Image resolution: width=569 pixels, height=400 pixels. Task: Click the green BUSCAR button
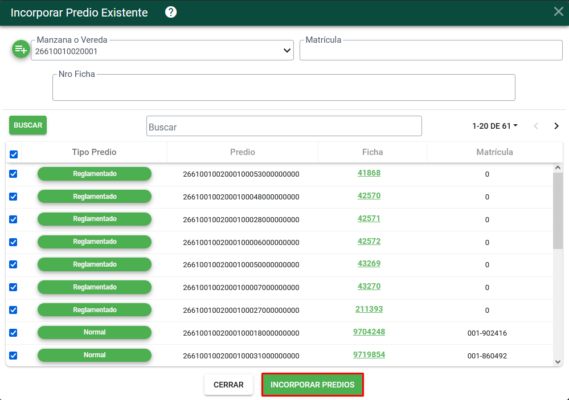(28, 125)
